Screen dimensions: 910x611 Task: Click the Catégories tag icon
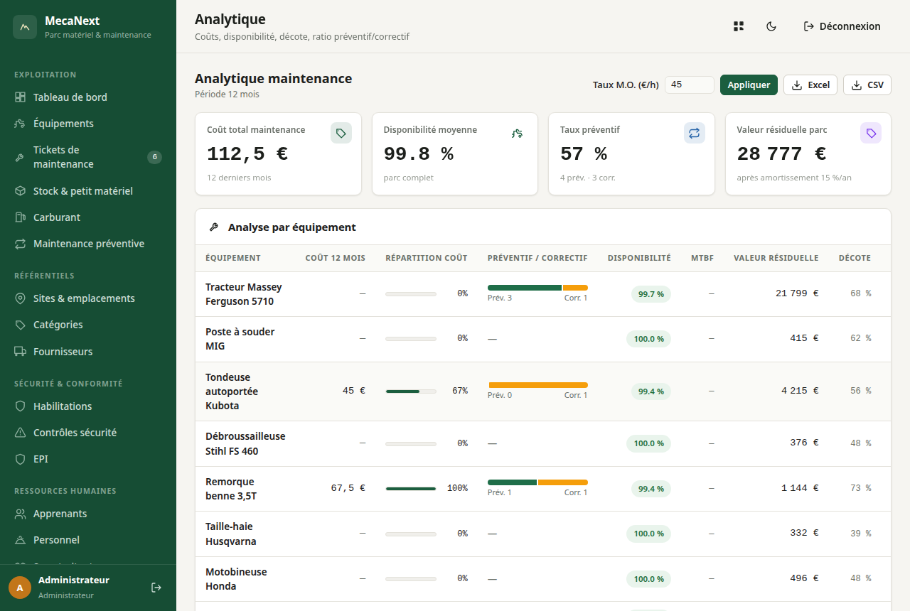point(20,325)
